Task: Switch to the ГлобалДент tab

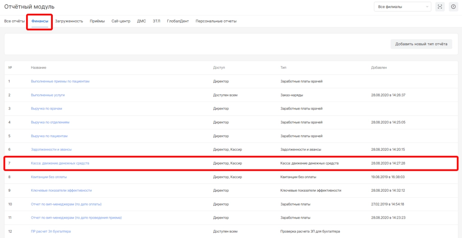Action: click(x=178, y=21)
